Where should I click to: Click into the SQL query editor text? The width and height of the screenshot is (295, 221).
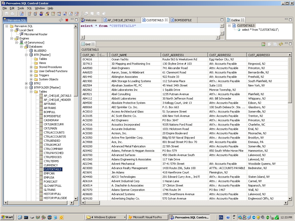108,26
